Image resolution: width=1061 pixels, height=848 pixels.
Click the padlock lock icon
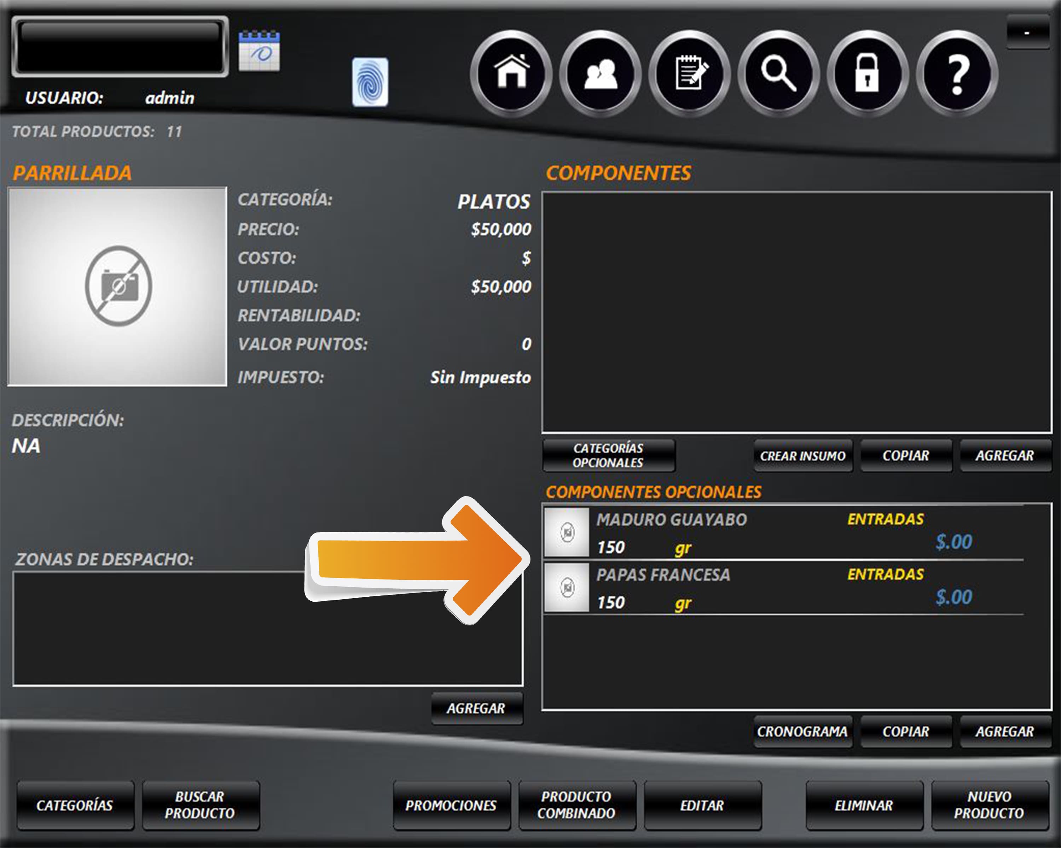[x=868, y=73]
